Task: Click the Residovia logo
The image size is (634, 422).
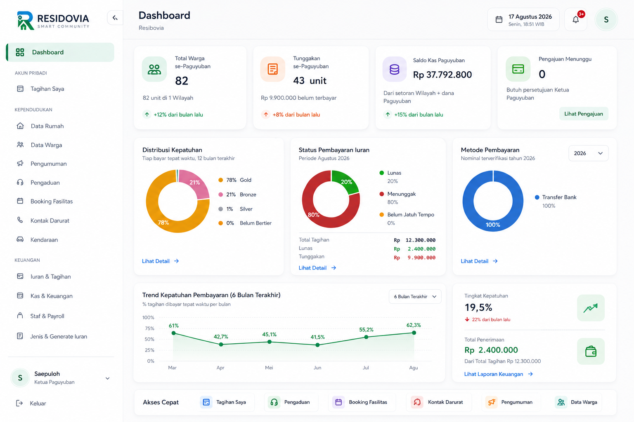Action: (53, 20)
